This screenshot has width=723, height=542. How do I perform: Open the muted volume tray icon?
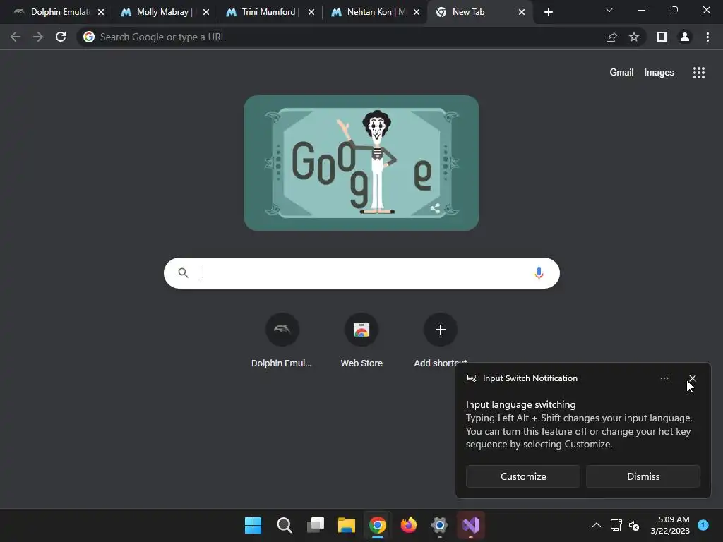(x=634, y=525)
